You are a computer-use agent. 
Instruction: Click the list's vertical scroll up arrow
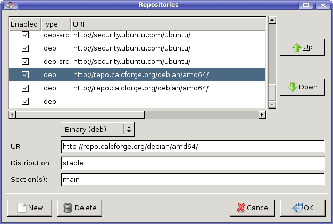(272, 21)
